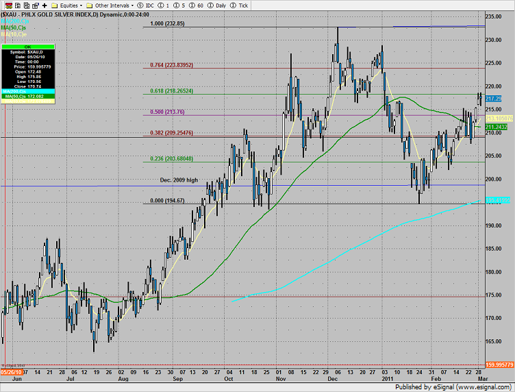Viewport: 515px width, 392px height.
Task: Select the Daily interval button
Action: pyautogui.click(x=217, y=5)
